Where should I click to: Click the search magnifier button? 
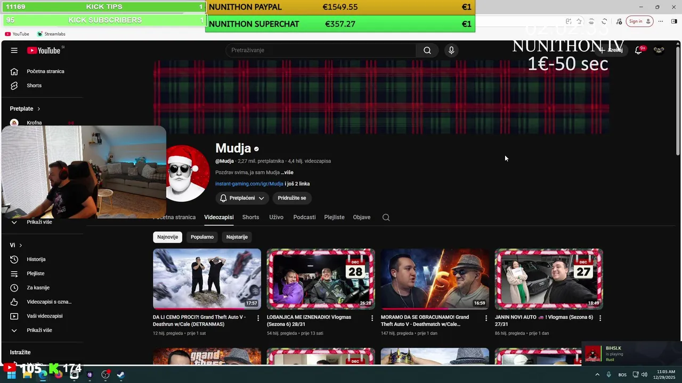427,50
